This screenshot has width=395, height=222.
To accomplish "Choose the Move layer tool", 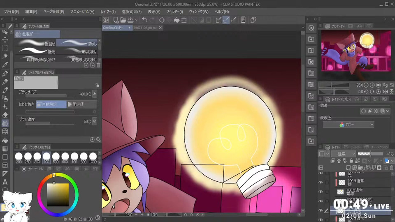I will [x=5, y=39].
